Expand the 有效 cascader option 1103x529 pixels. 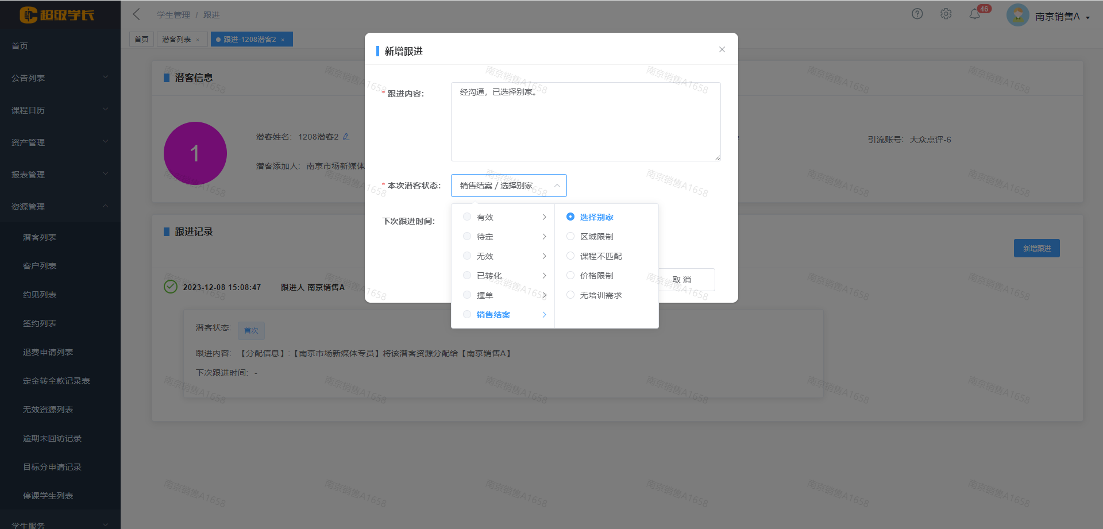pos(503,217)
